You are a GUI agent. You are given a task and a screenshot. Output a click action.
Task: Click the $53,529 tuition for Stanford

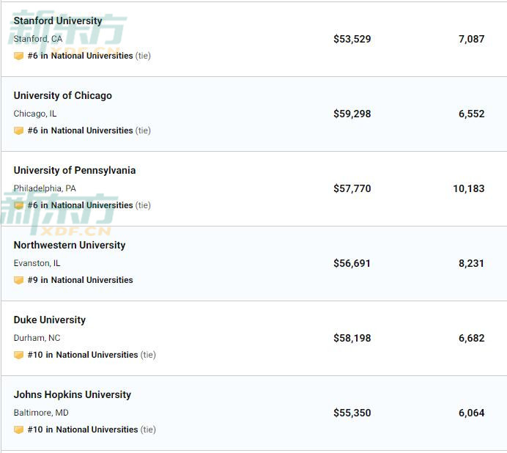(x=352, y=39)
